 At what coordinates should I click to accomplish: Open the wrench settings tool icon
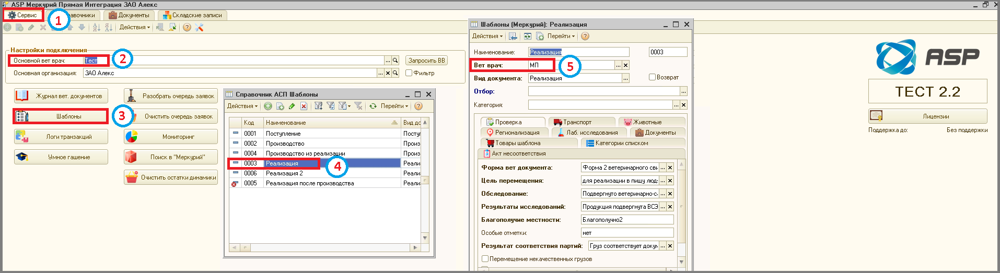pyautogui.click(x=199, y=27)
